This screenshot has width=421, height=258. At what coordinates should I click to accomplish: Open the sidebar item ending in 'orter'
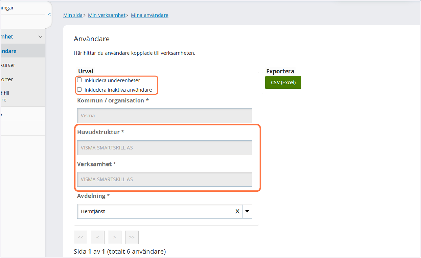22,80
